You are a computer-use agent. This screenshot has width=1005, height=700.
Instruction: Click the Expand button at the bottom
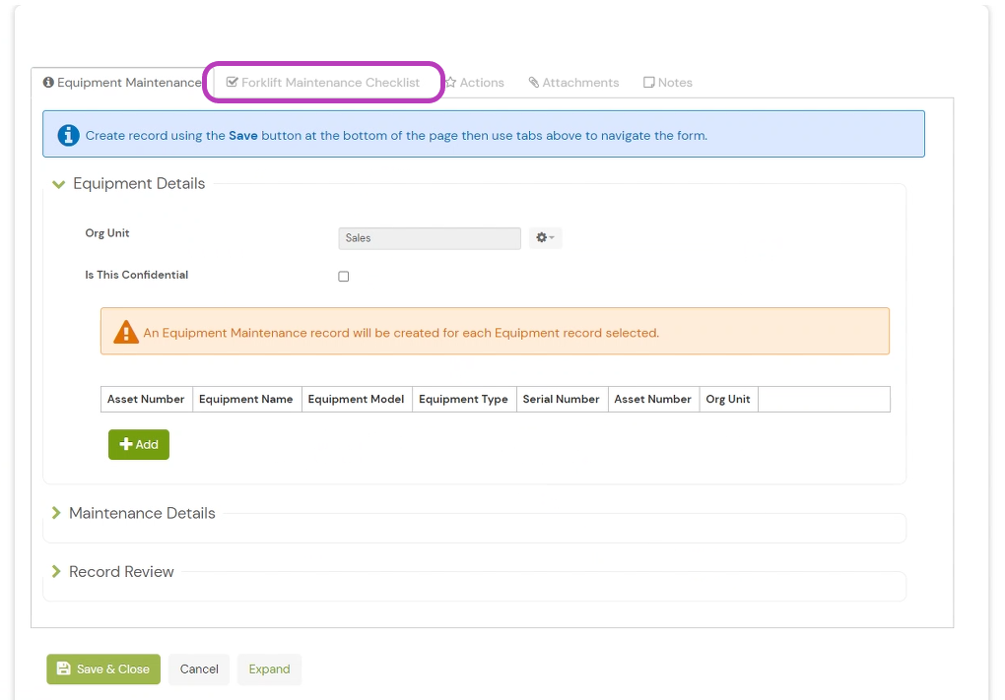(268, 668)
